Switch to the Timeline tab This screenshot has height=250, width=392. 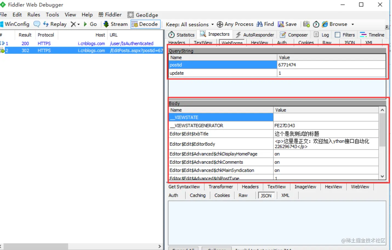(x=372, y=35)
